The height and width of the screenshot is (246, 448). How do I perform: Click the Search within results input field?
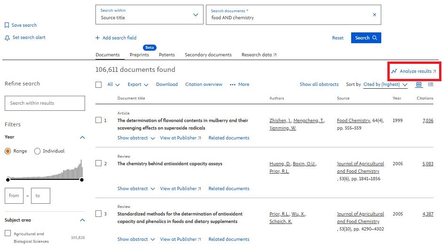coord(45,103)
